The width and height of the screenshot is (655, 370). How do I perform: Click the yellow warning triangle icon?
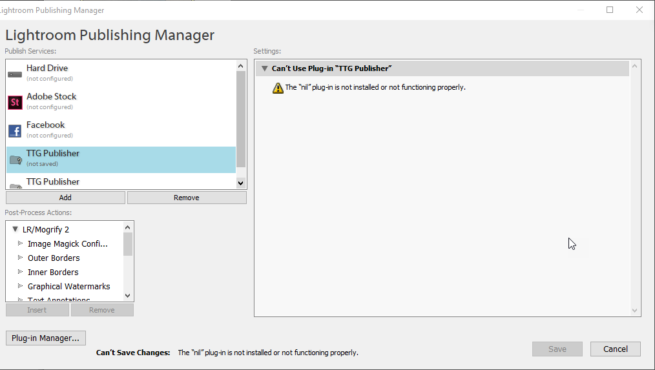tap(278, 88)
